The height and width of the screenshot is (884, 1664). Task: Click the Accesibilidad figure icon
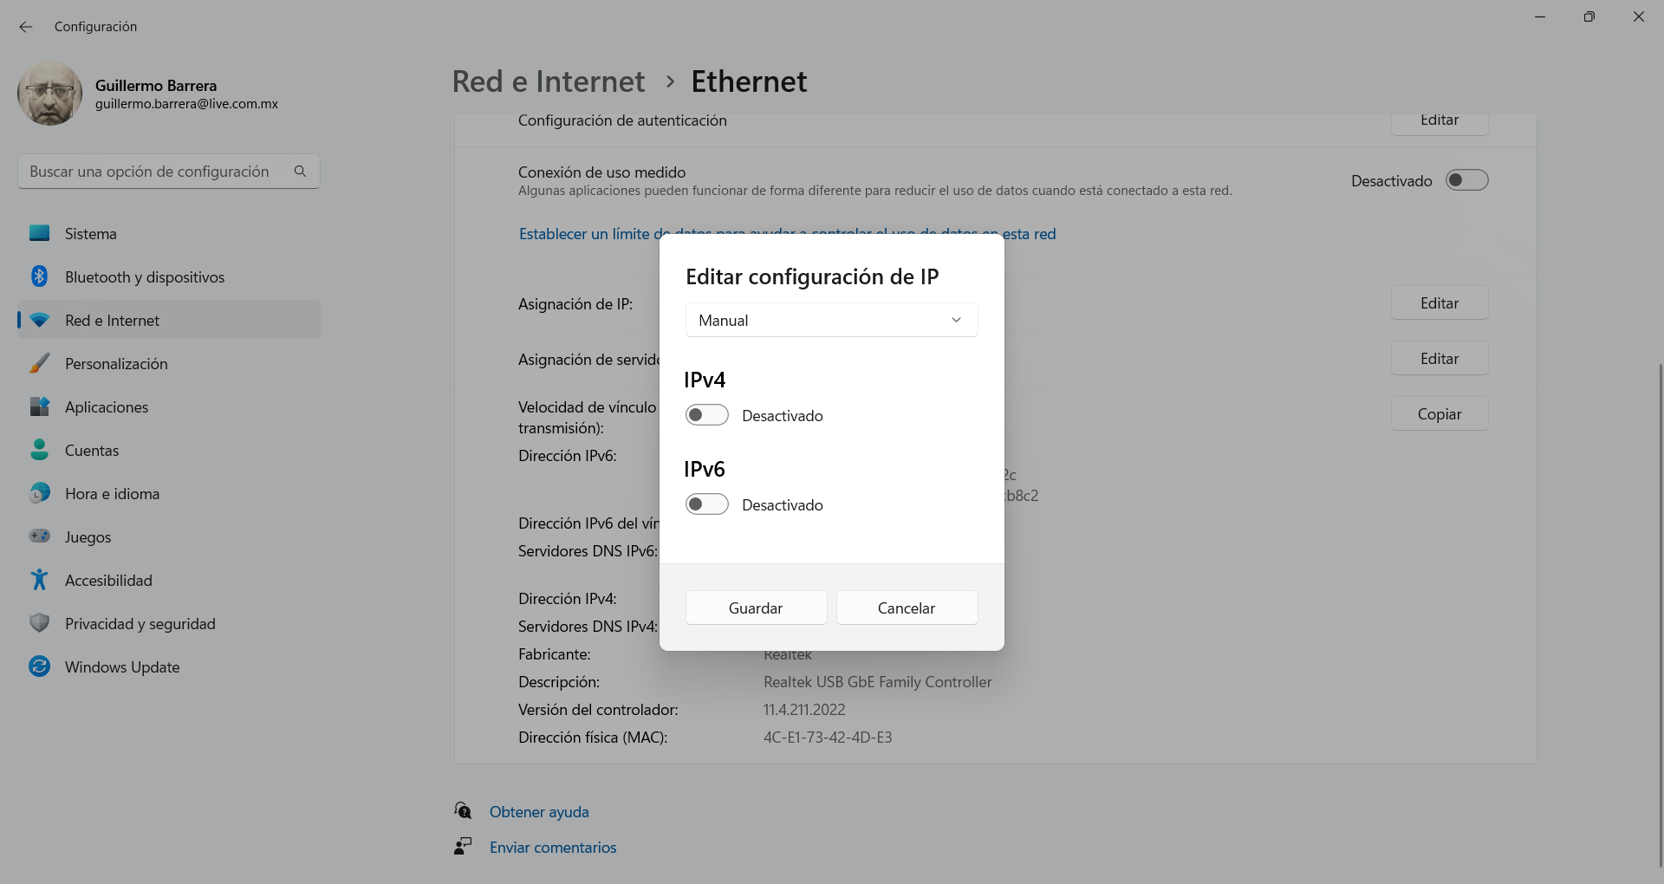(39, 580)
